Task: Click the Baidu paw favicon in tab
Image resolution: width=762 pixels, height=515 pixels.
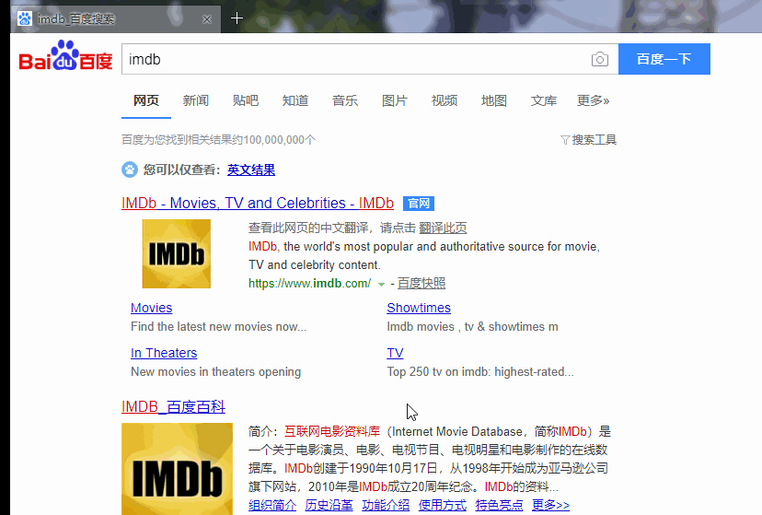Action: [x=25, y=19]
